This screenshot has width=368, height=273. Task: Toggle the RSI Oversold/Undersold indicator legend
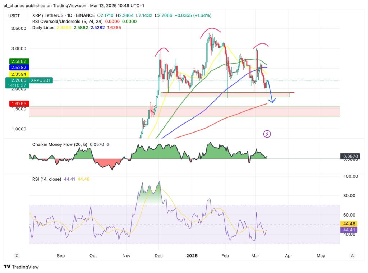[62, 22]
